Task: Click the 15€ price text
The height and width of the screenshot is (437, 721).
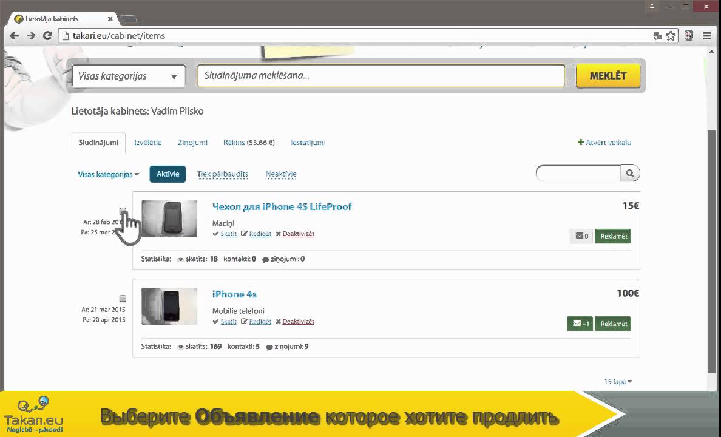Action: (x=631, y=206)
